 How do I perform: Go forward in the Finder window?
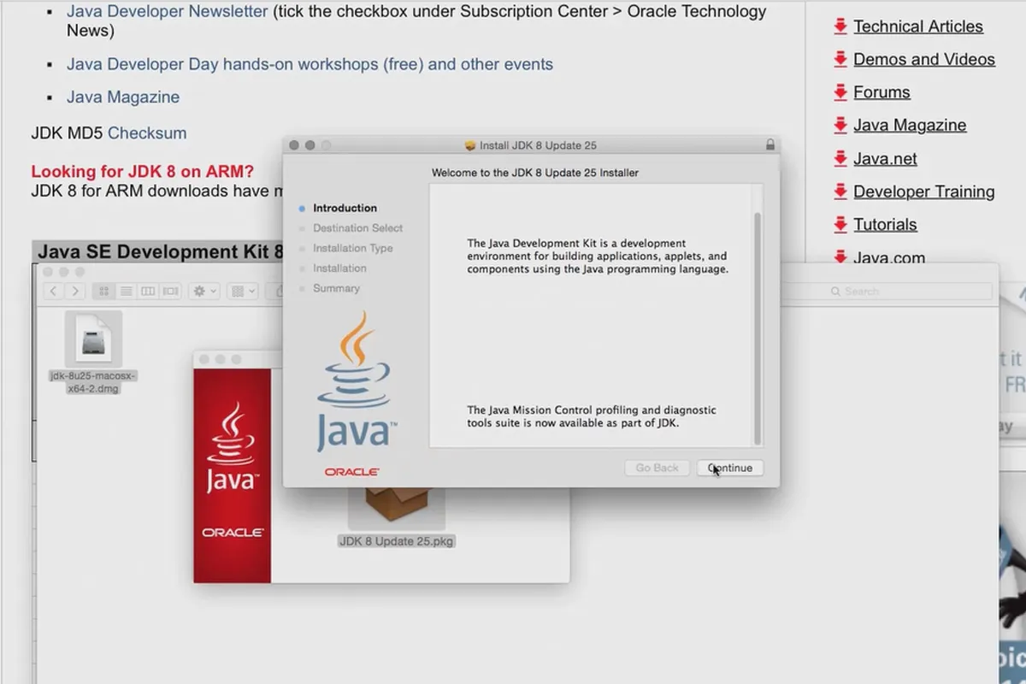[x=75, y=292]
